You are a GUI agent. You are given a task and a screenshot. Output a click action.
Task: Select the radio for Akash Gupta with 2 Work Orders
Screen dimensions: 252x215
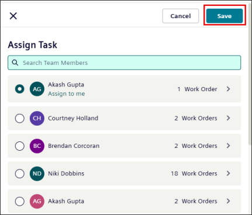click(x=20, y=201)
